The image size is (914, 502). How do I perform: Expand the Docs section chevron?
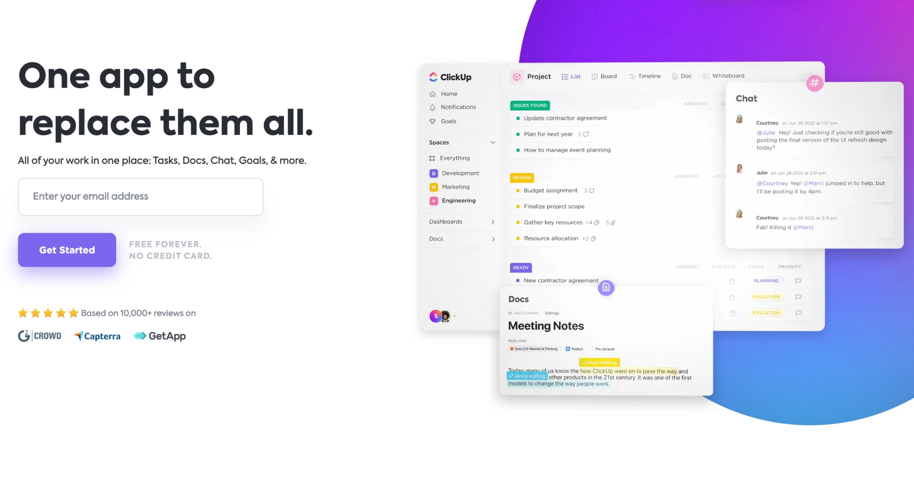[x=493, y=239]
